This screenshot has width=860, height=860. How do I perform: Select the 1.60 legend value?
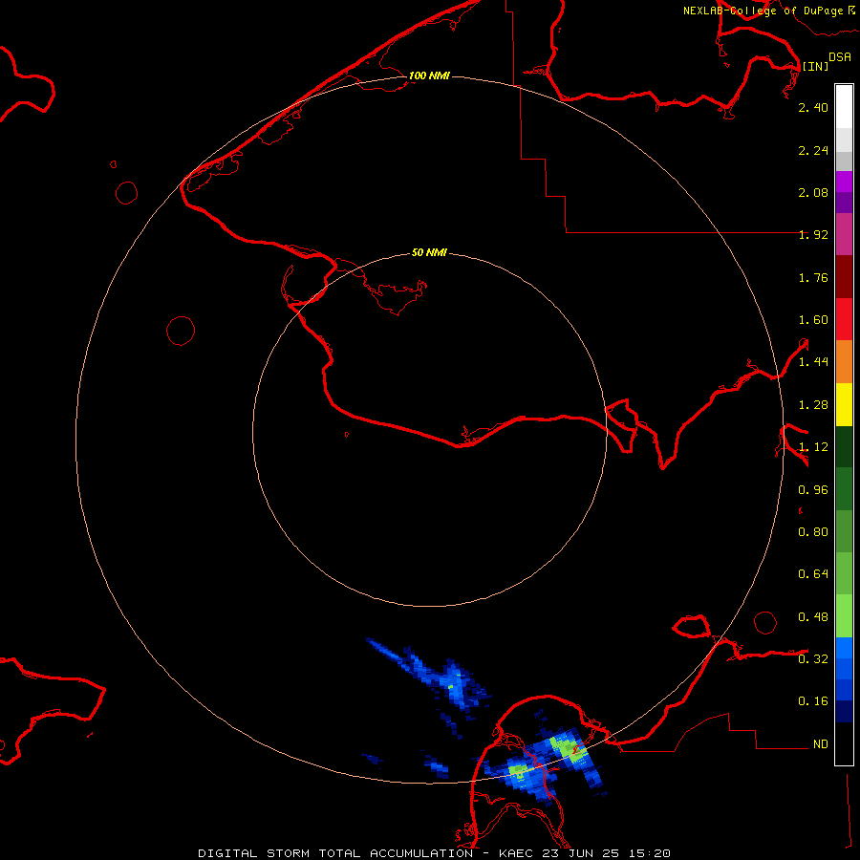click(x=813, y=320)
